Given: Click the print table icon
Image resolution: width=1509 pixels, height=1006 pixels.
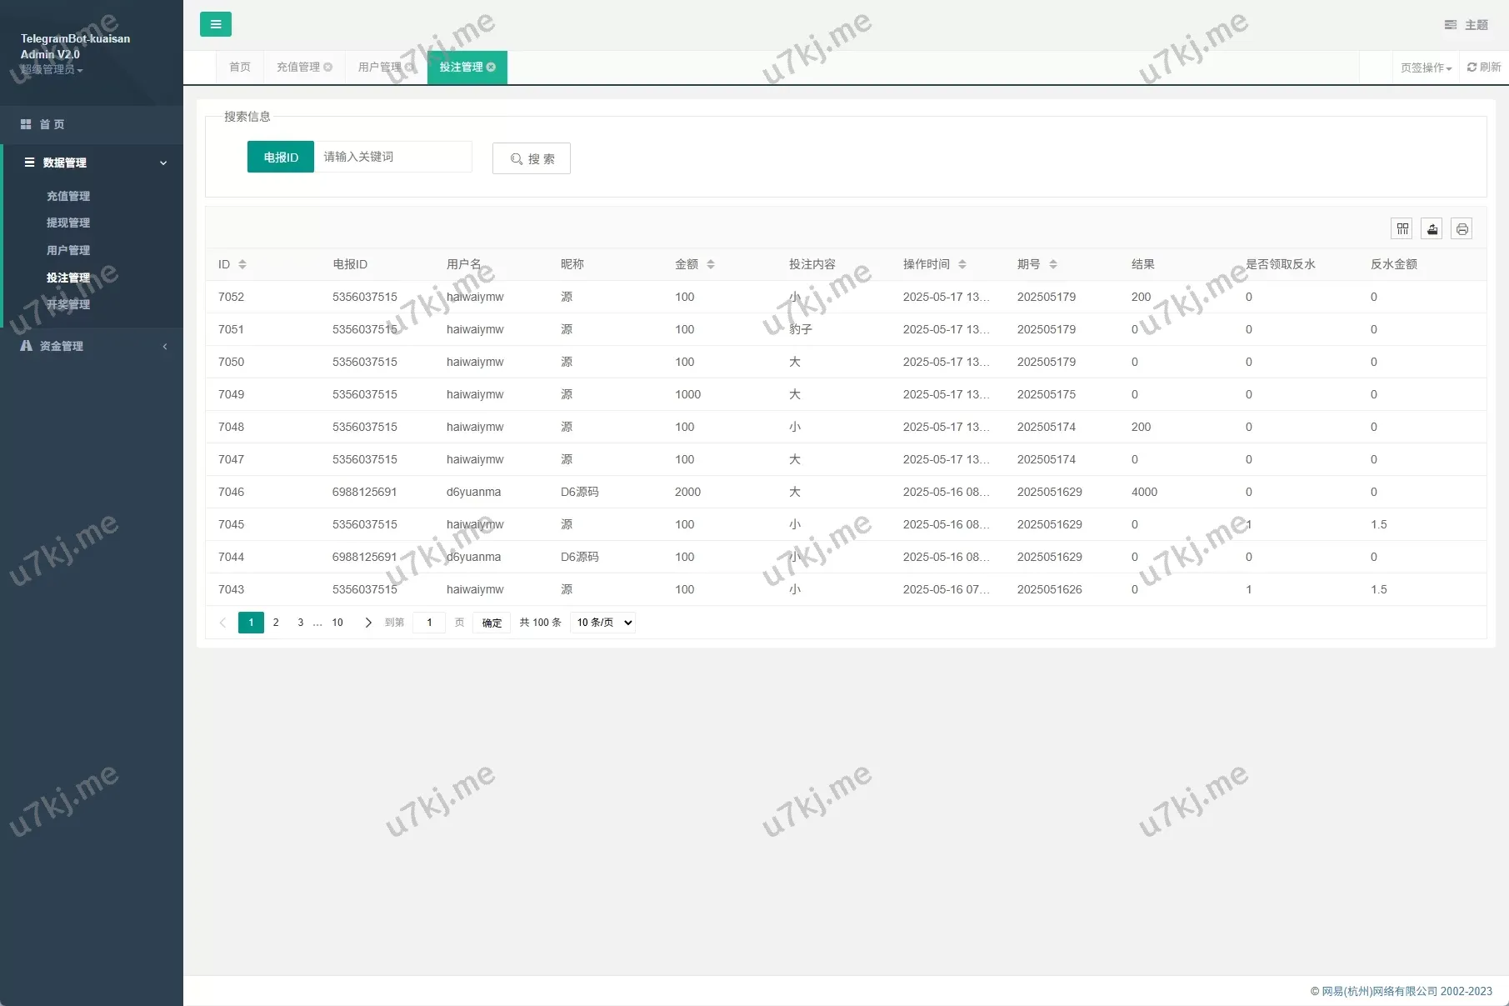Looking at the screenshot, I should click(x=1462, y=229).
